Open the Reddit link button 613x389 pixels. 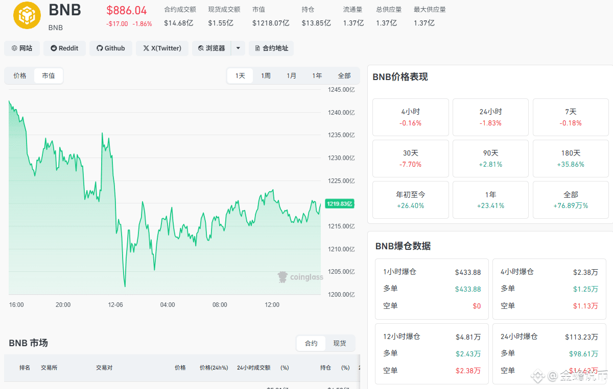pyautogui.click(x=65, y=48)
